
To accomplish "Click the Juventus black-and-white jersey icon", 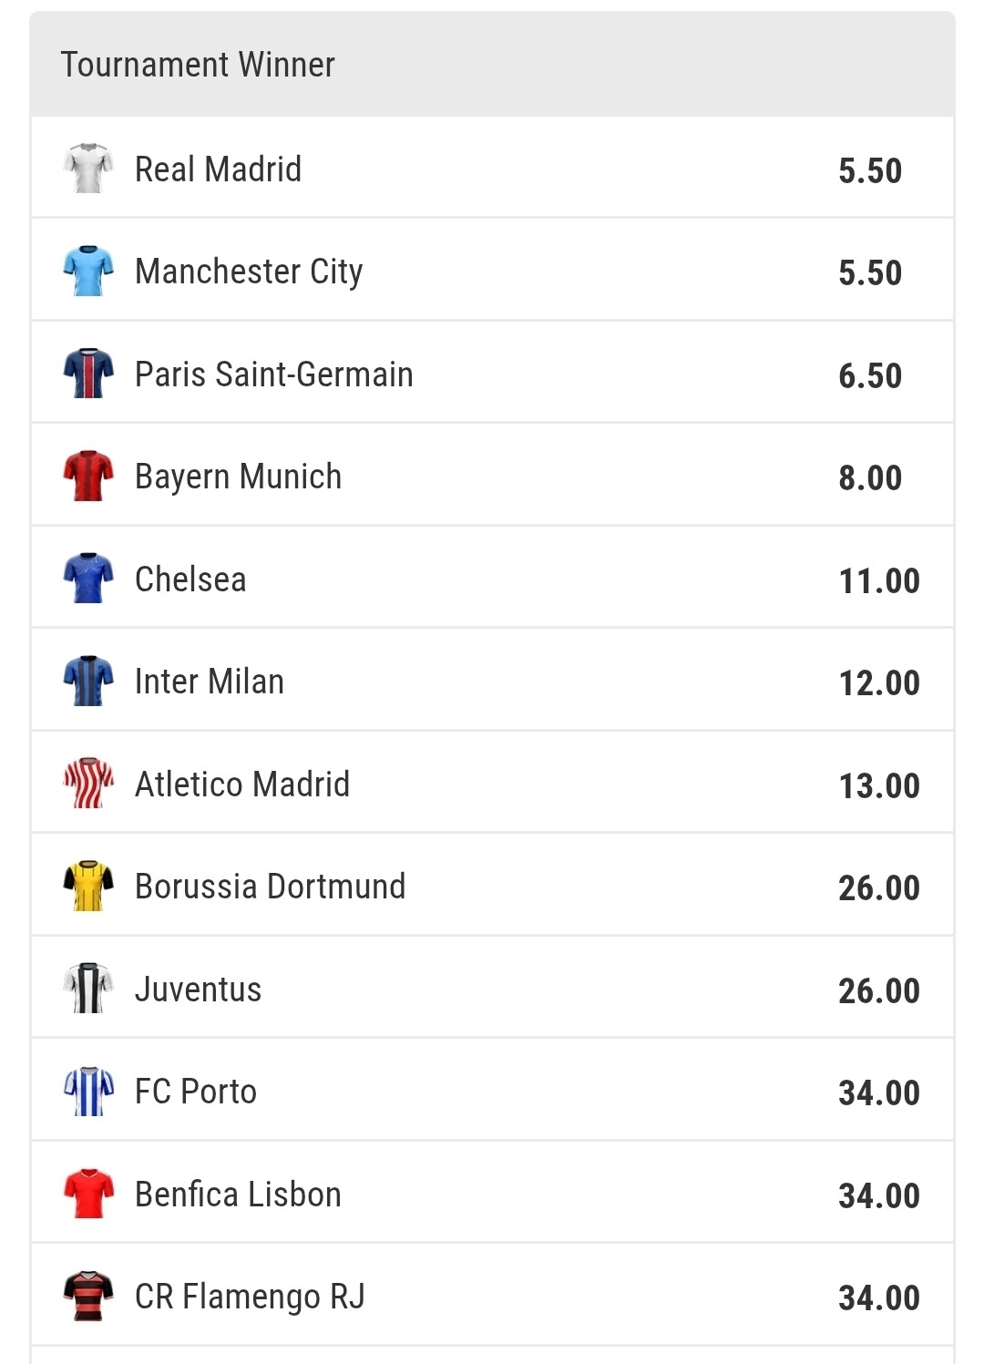I will [88, 988].
